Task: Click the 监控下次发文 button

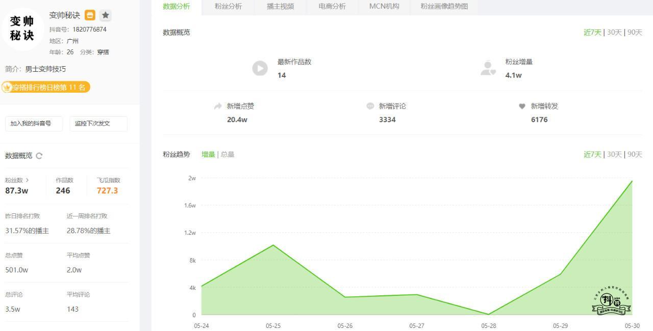Action: pos(98,123)
